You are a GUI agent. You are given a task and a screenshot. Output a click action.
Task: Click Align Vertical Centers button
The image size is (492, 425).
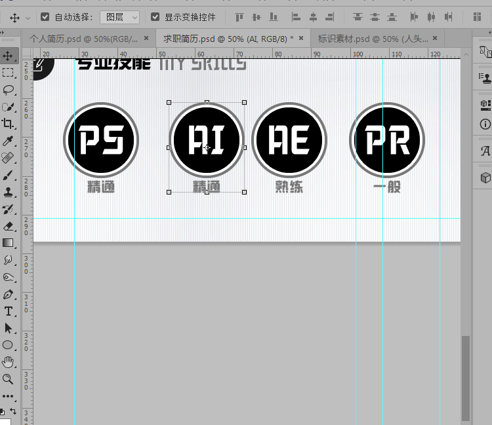pos(256,17)
